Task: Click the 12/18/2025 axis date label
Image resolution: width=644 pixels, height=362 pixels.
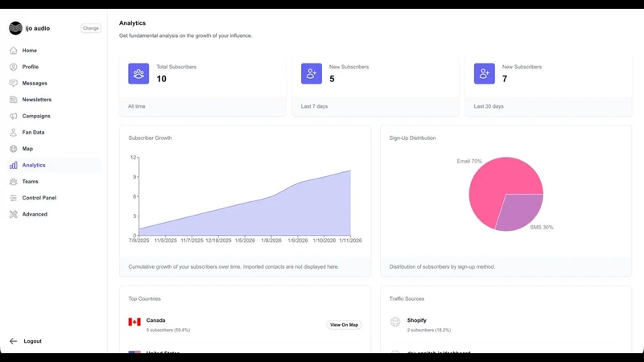Action: [x=218, y=241]
